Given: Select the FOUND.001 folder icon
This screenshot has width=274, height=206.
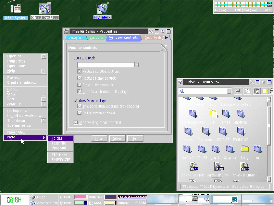Looking at the screenshot, I should pyautogui.click(x=241, y=131).
